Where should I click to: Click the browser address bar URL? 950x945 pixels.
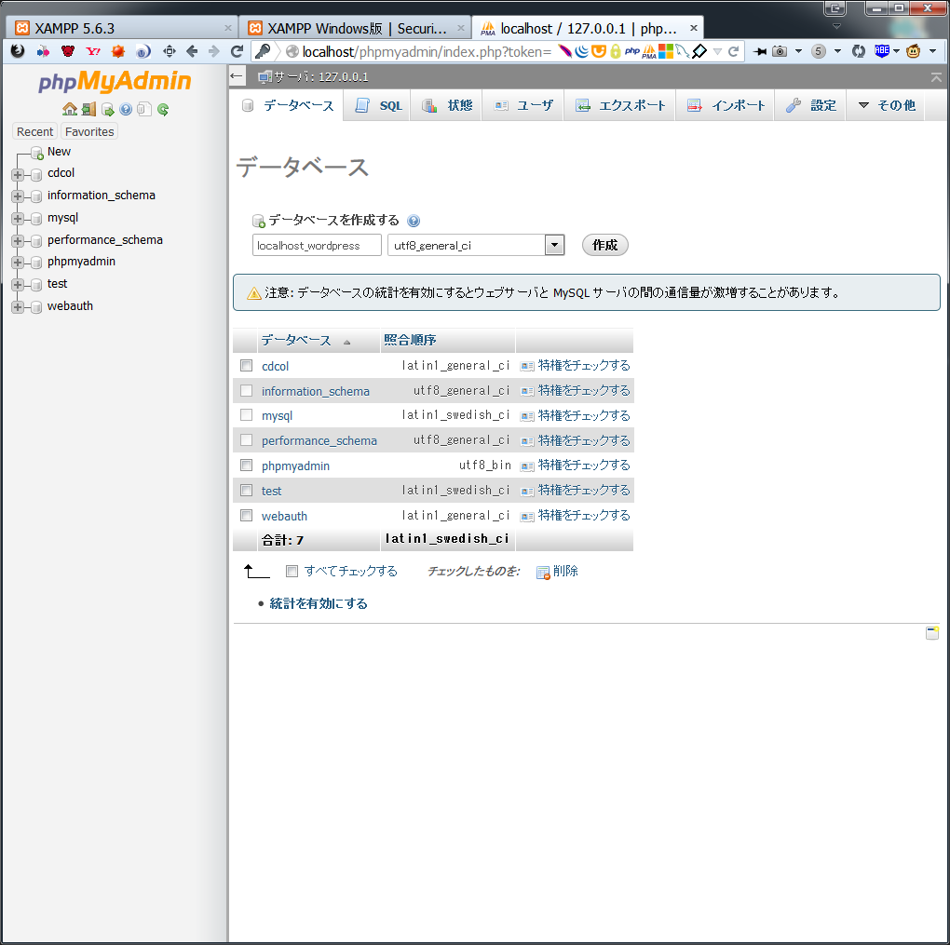click(x=427, y=52)
